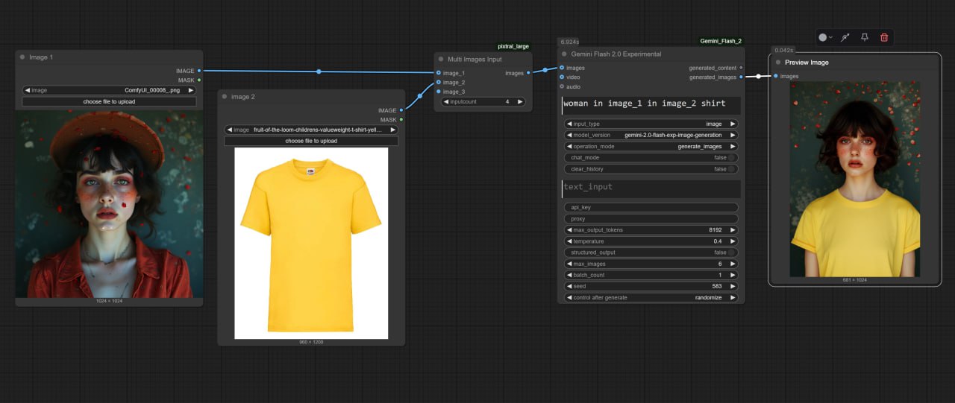This screenshot has width=955, height=403.
Task: Open the model_version dropdown
Action: click(x=651, y=135)
